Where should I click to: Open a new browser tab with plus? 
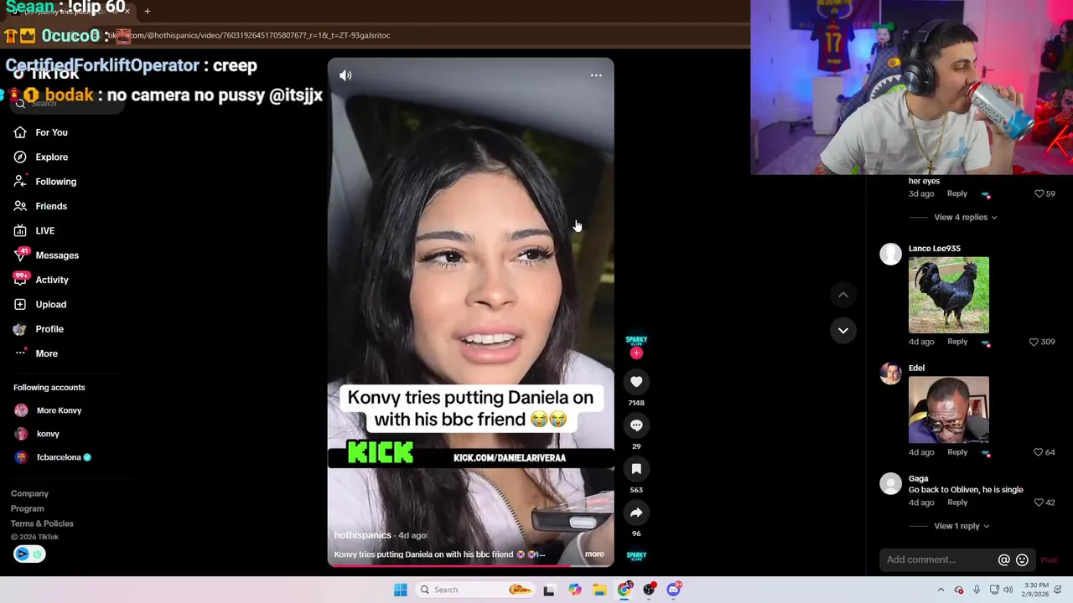point(147,11)
